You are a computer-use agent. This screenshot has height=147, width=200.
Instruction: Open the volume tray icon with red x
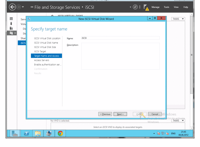[167, 133]
